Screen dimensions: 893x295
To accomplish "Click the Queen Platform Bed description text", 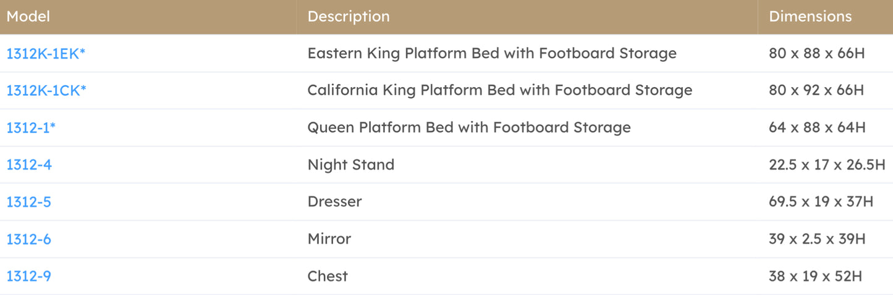I will [x=469, y=128].
